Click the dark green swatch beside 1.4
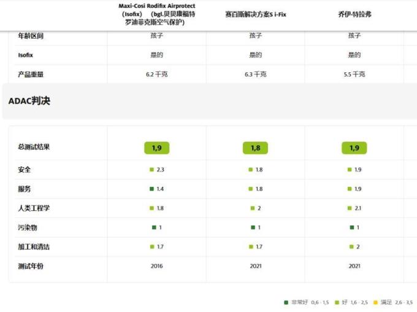417x312 pixels. click(x=151, y=189)
